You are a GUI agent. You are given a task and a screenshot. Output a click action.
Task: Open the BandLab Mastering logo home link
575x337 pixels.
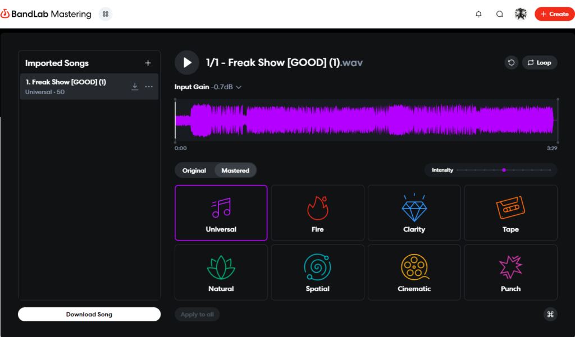pos(46,14)
